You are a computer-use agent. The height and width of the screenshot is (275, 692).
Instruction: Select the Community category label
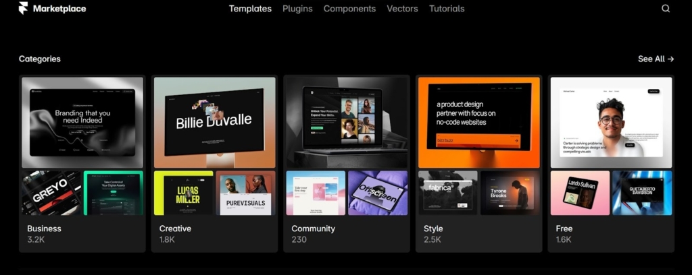[313, 228]
